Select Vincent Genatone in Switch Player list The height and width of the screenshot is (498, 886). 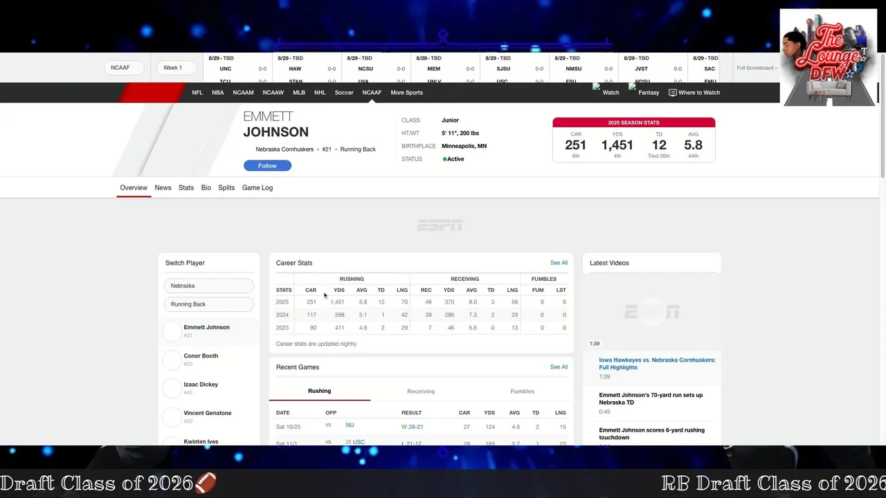click(x=208, y=417)
